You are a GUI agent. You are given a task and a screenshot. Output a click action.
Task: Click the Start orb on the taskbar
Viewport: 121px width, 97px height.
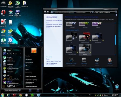click(x=2, y=95)
